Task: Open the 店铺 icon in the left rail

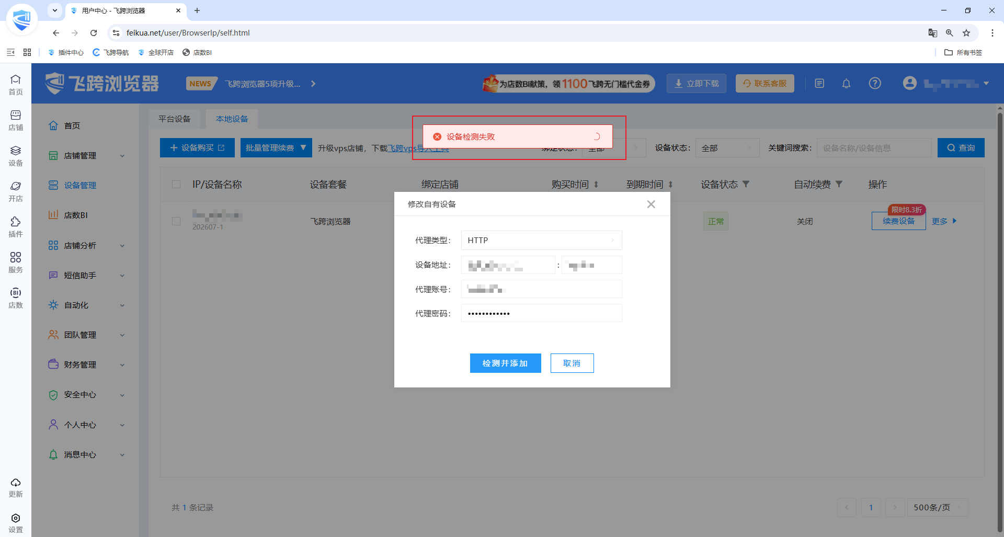Action: [x=16, y=120]
